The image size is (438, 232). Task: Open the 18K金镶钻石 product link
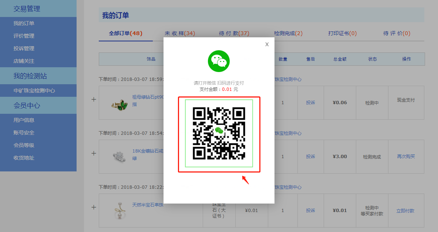(148, 154)
